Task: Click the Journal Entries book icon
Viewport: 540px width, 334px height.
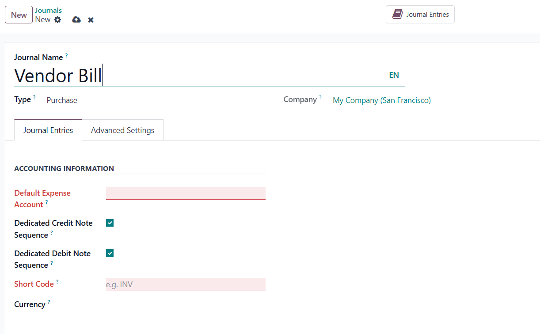Action: click(398, 15)
